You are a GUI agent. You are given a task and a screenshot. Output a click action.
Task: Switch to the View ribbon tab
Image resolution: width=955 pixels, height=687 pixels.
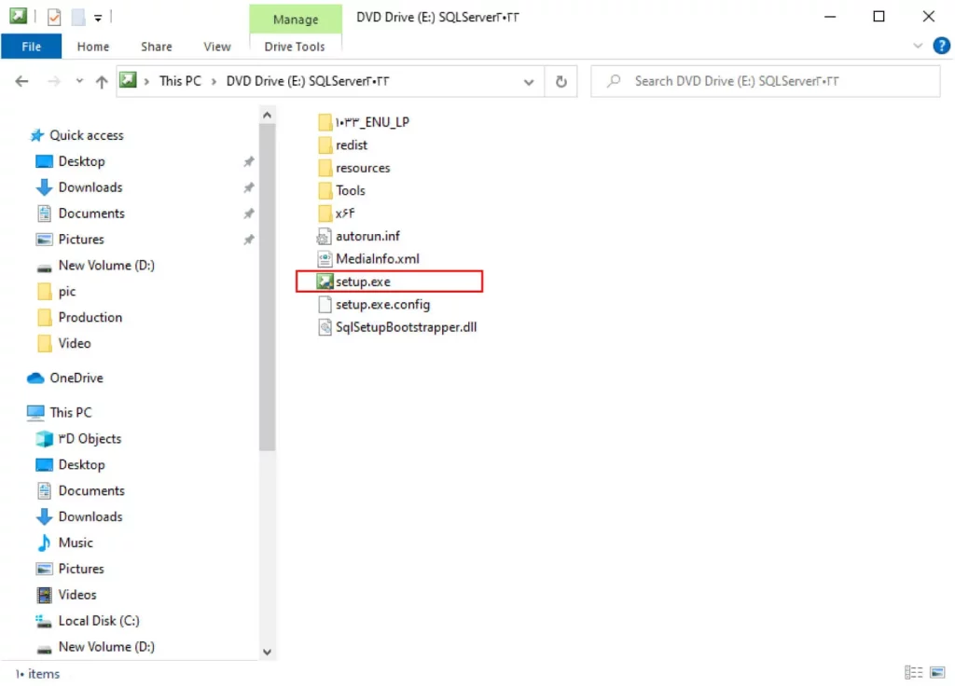pyautogui.click(x=217, y=46)
